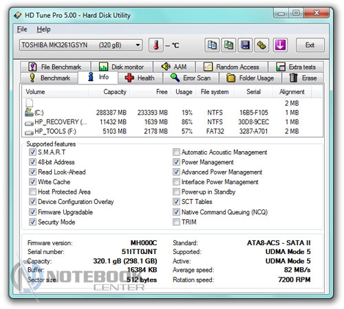Select the HP_RECOVERY volume drive icon
Screen dimensions: 344x309
(29, 123)
